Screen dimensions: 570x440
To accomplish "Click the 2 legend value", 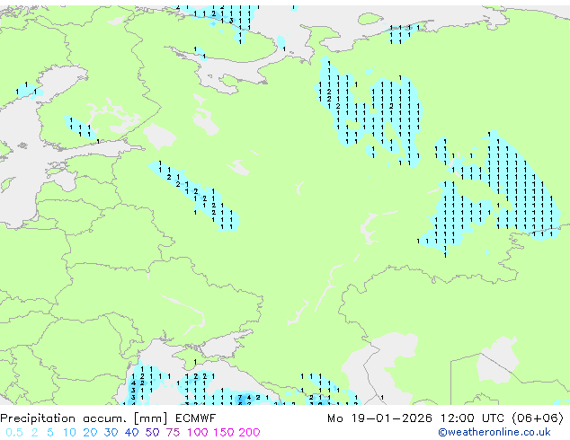I will pos(34,433).
